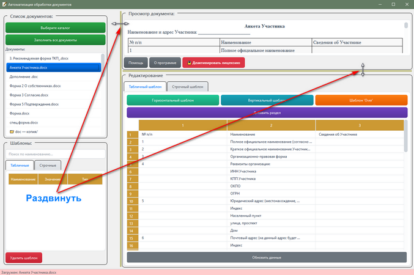The height and width of the screenshot is (275, 414).
Task: Open 'Табличные' templates tab
Action: 20,165
